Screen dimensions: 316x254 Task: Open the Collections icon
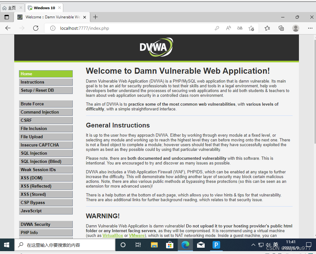click(281, 28)
